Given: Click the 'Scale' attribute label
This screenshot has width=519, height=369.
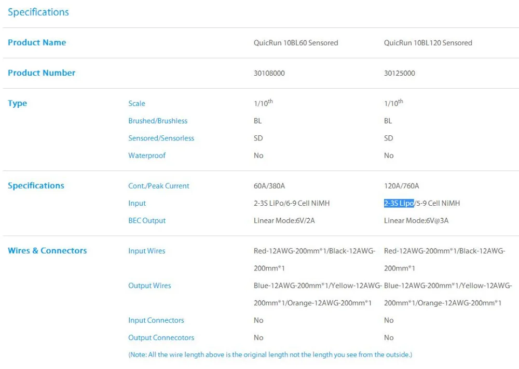Looking at the screenshot, I should pos(136,104).
